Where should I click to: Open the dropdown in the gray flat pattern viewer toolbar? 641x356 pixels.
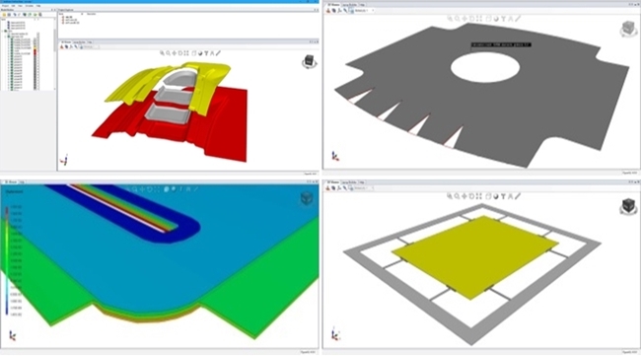tap(363, 11)
